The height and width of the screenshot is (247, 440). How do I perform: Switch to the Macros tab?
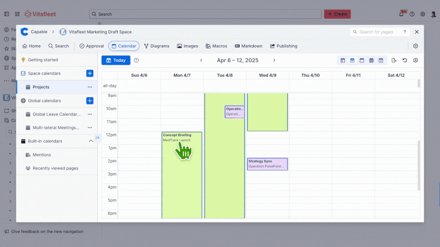tap(216, 46)
